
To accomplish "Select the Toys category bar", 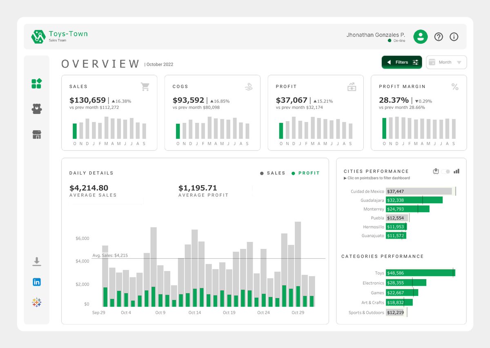I will 420,273.
